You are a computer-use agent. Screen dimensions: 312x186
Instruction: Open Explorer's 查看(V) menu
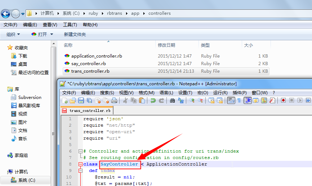point(50,25)
